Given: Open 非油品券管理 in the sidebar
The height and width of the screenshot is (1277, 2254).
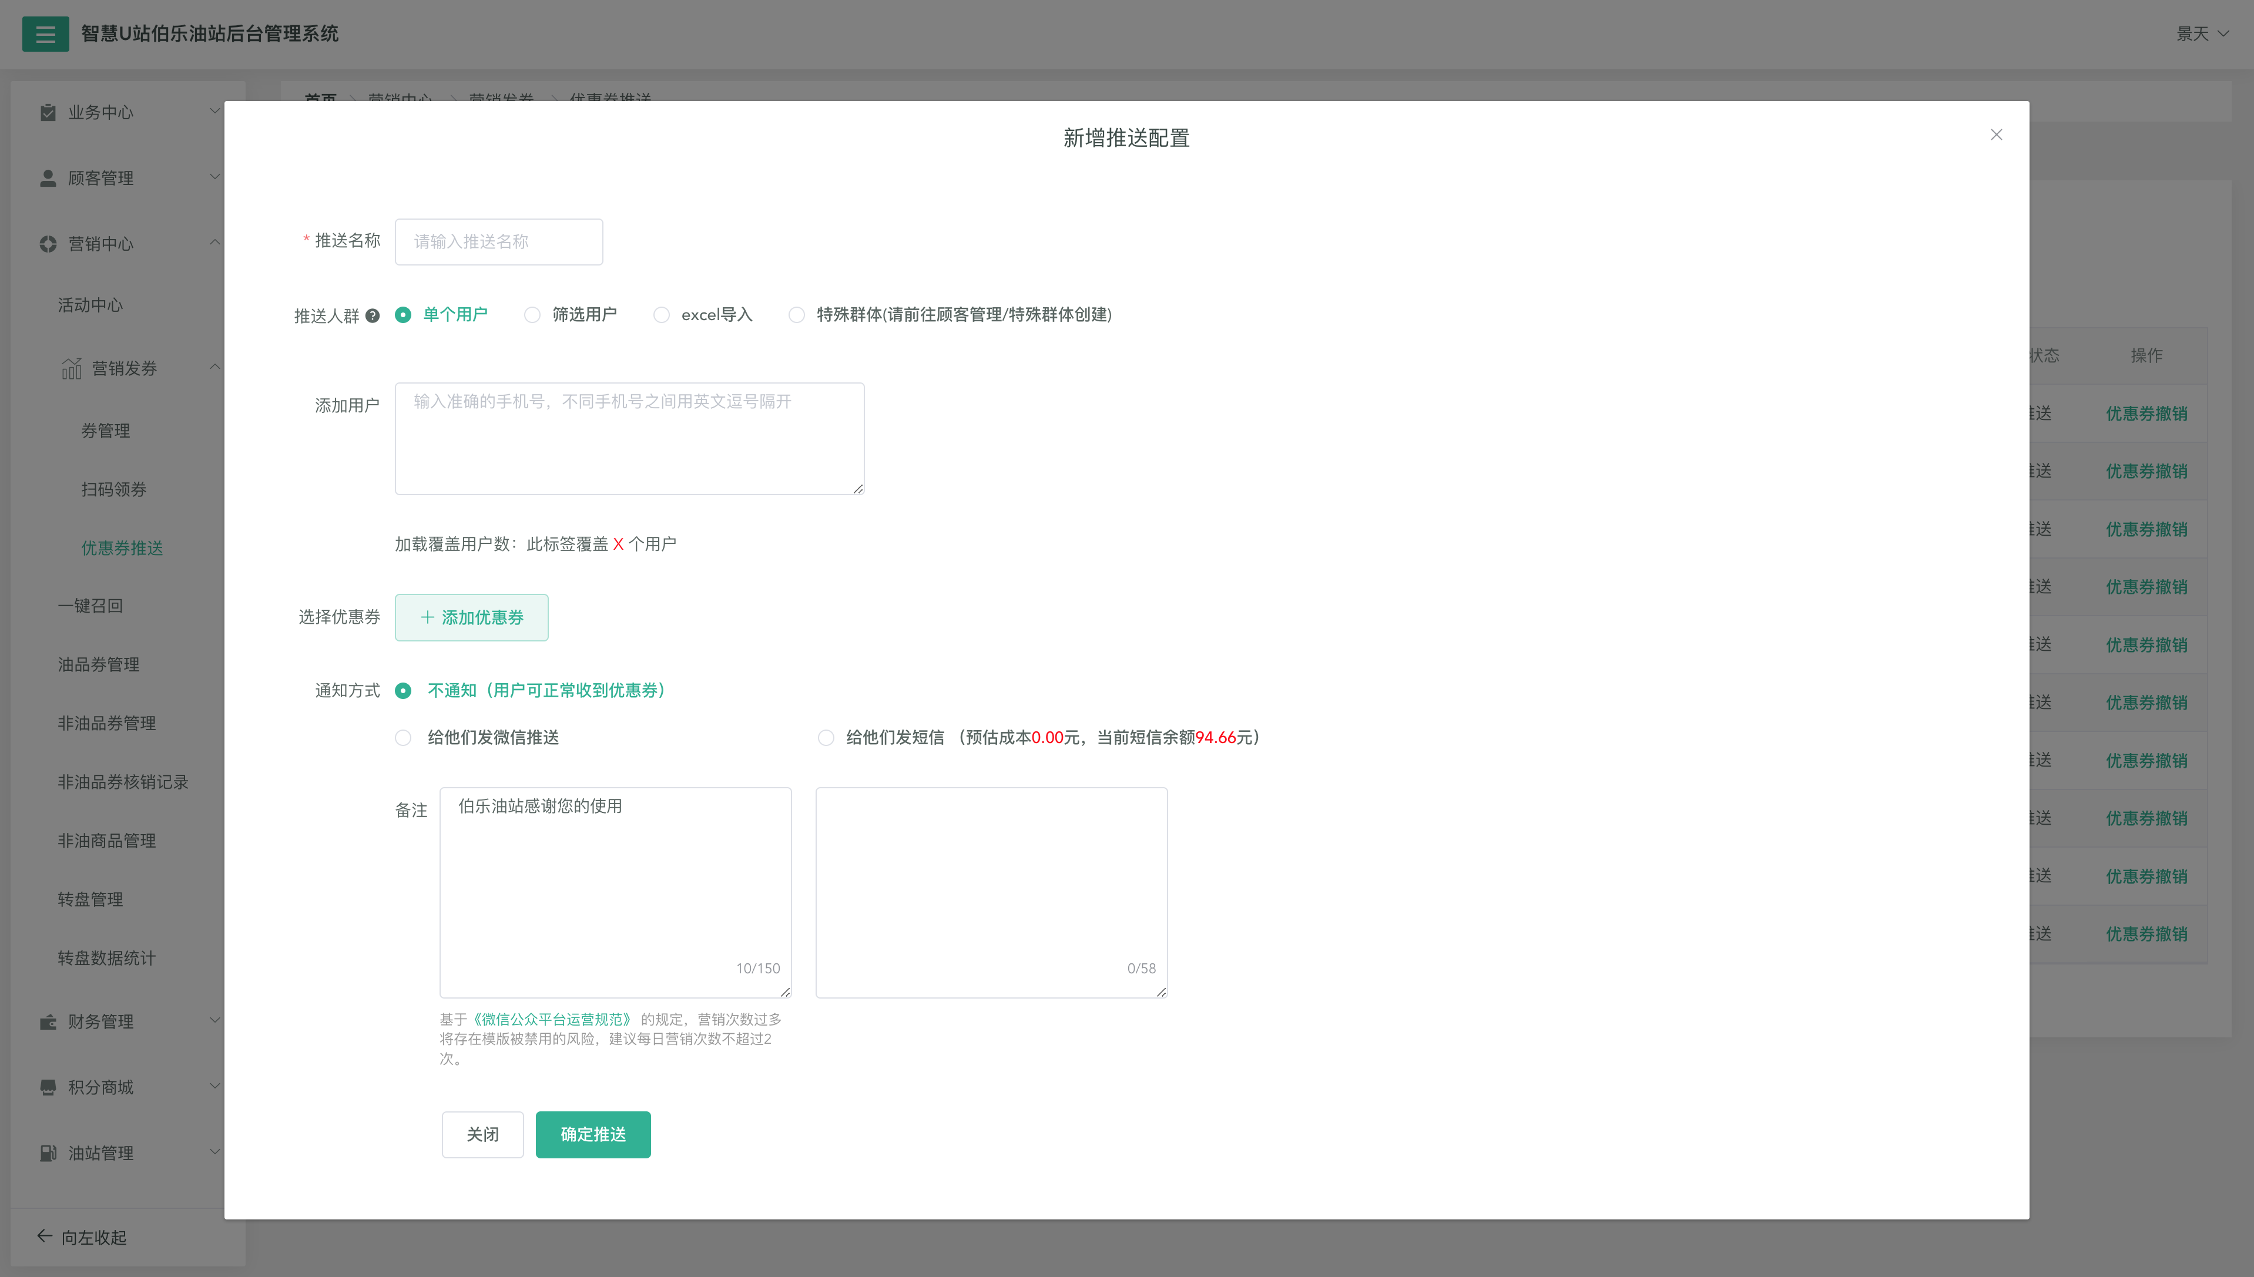Looking at the screenshot, I should tap(107, 724).
